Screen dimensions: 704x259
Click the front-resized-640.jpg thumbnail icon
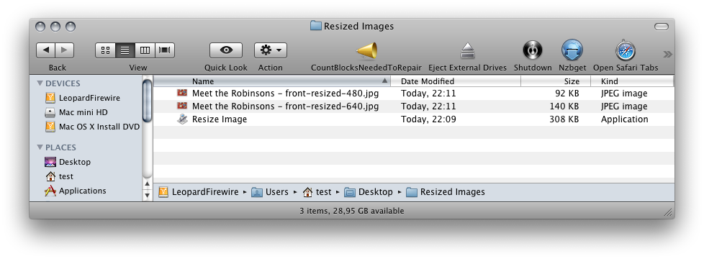182,106
